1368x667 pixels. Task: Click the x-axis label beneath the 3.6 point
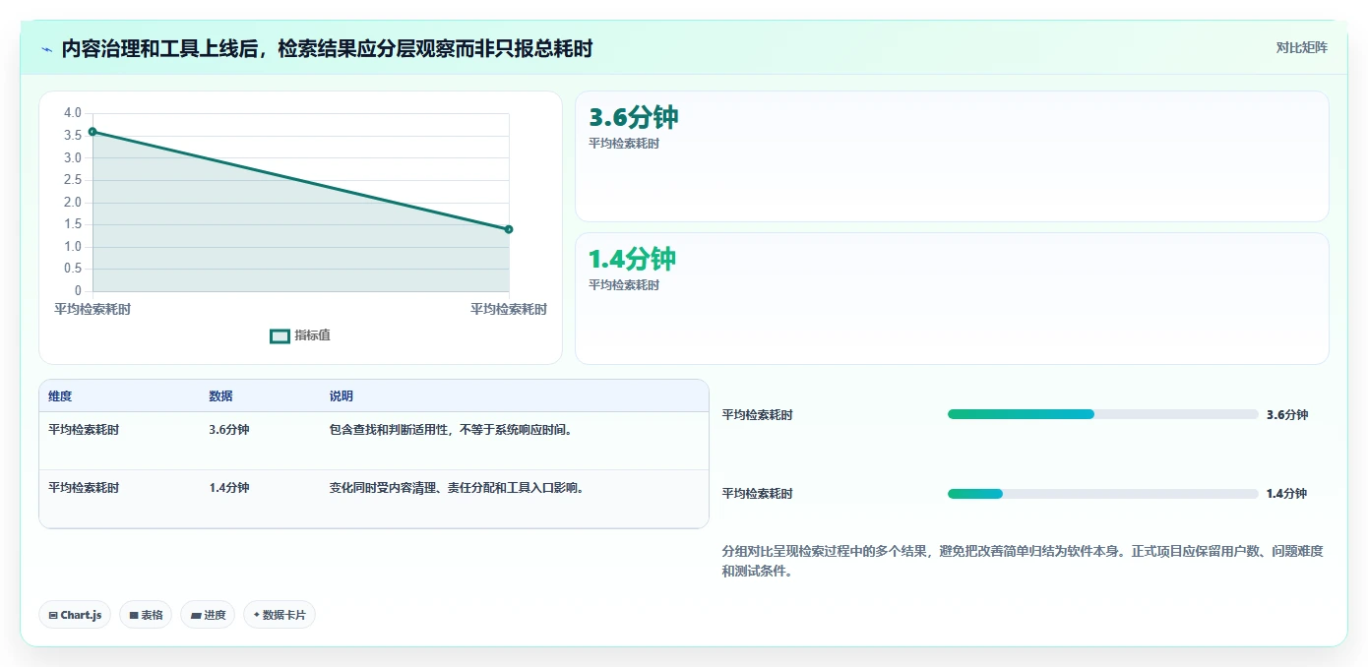pyautogui.click(x=93, y=309)
